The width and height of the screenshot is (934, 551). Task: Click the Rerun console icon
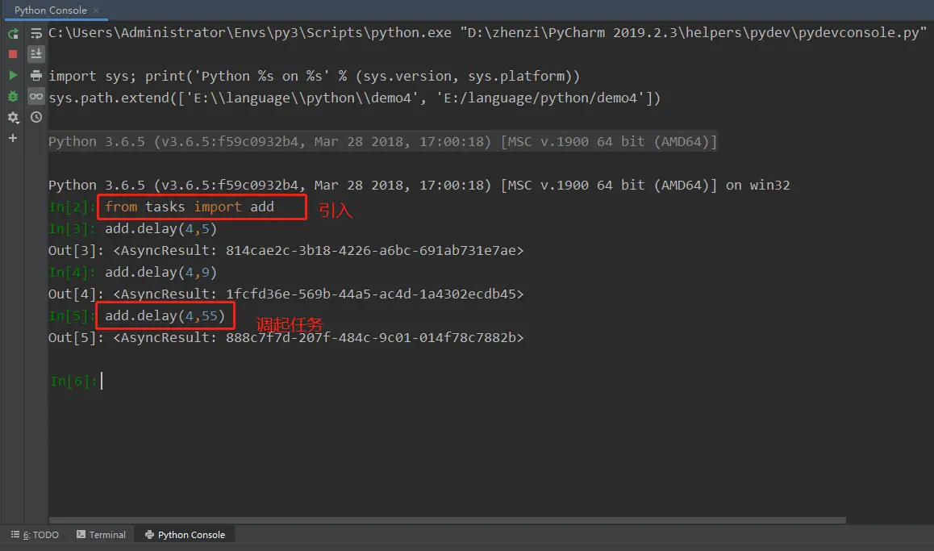point(13,34)
